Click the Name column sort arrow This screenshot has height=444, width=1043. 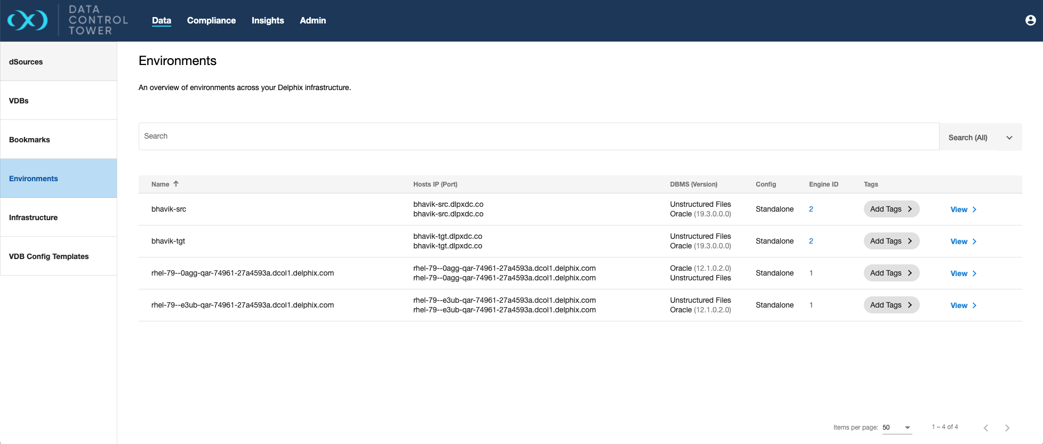coord(176,184)
